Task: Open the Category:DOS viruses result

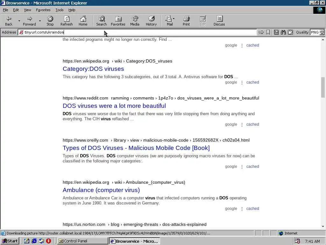Action: tap(93, 69)
